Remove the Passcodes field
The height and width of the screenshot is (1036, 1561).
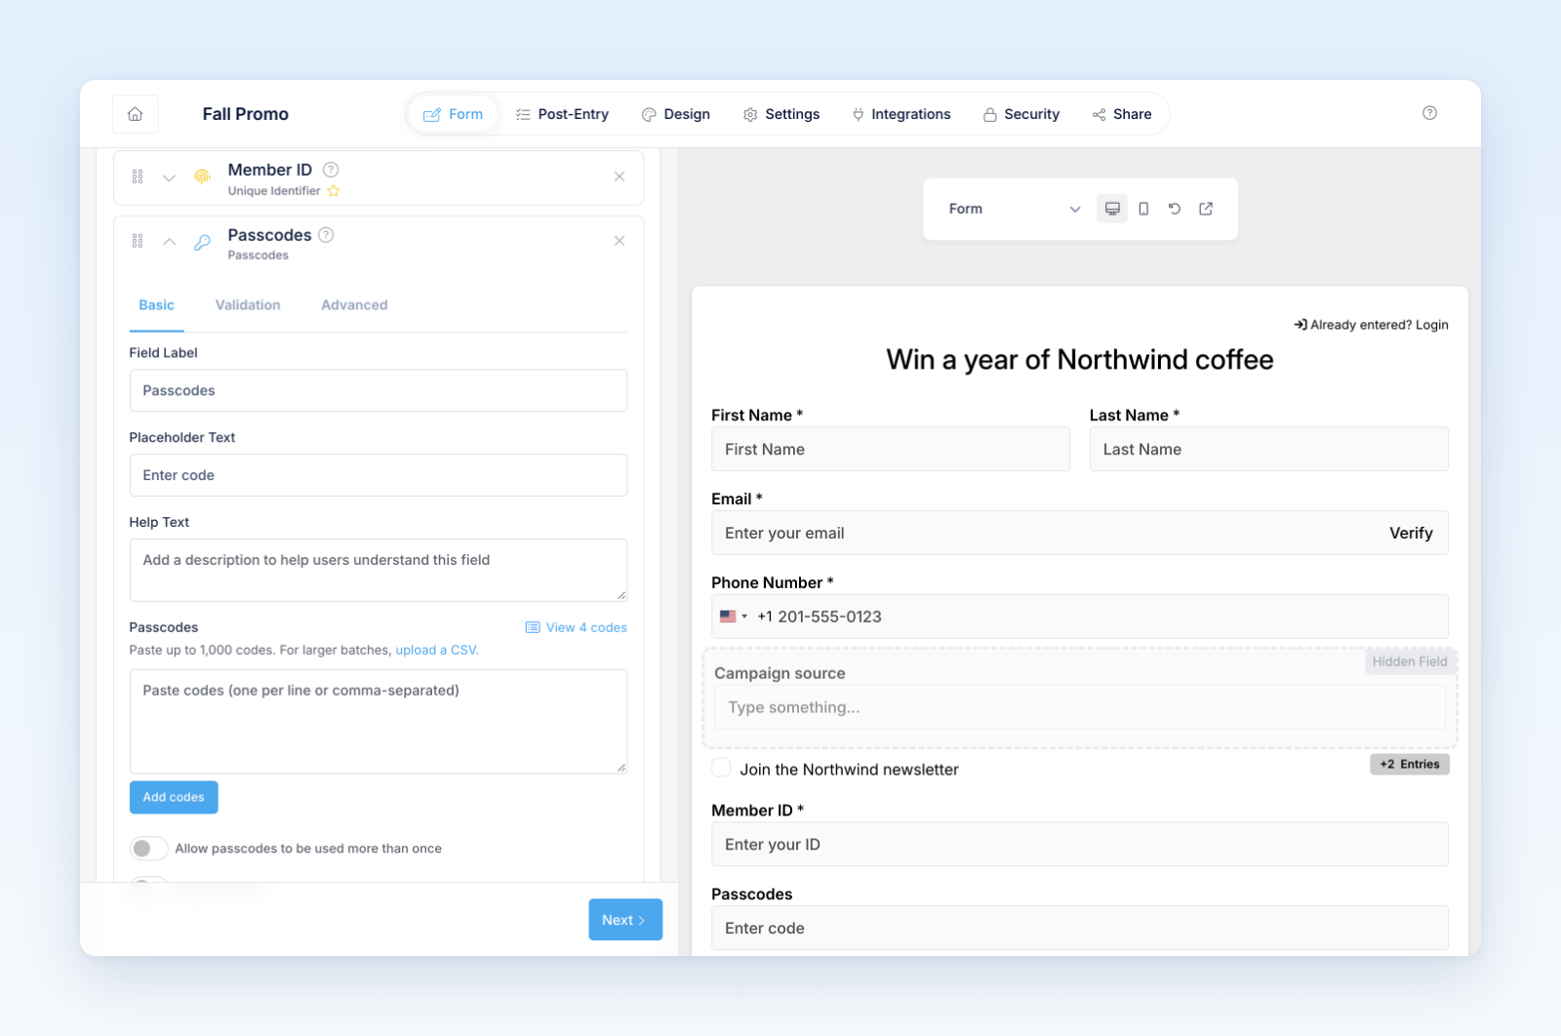pyautogui.click(x=620, y=241)
